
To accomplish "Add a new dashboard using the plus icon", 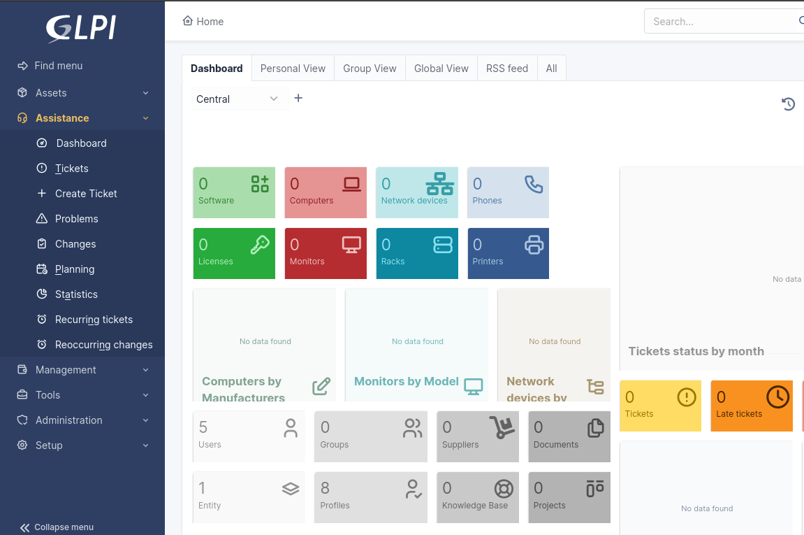I will pyautogui.click(x=298, y=98).
